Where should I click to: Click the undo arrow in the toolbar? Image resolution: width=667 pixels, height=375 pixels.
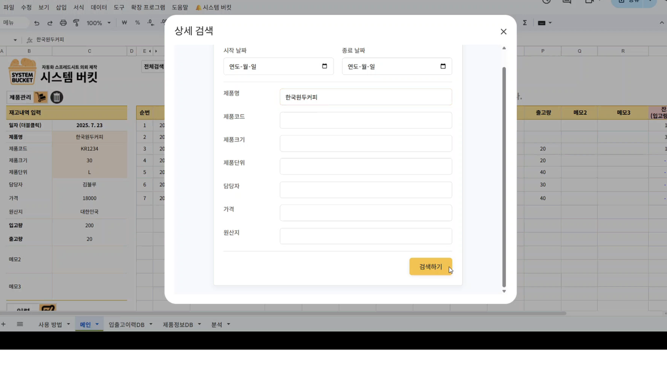(37, 23)
